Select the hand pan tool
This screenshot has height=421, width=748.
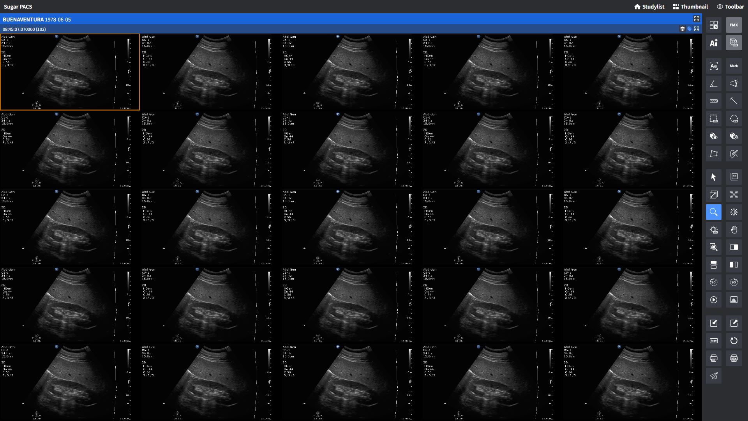point(734,230)
